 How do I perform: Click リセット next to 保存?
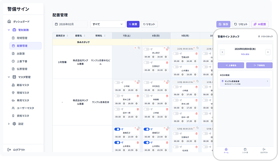click(241, 24)
